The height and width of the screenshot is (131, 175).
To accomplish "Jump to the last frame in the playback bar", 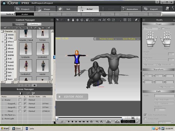I will pyautogui.click(x=87, y=122).
